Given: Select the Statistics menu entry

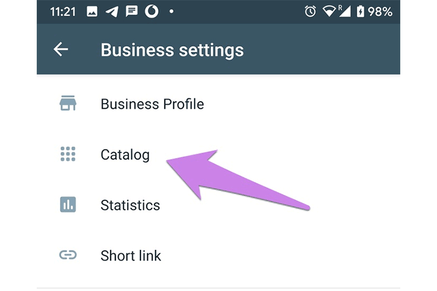Looking at the screenshot, I should pyautogui.click(x=130, y=205).
